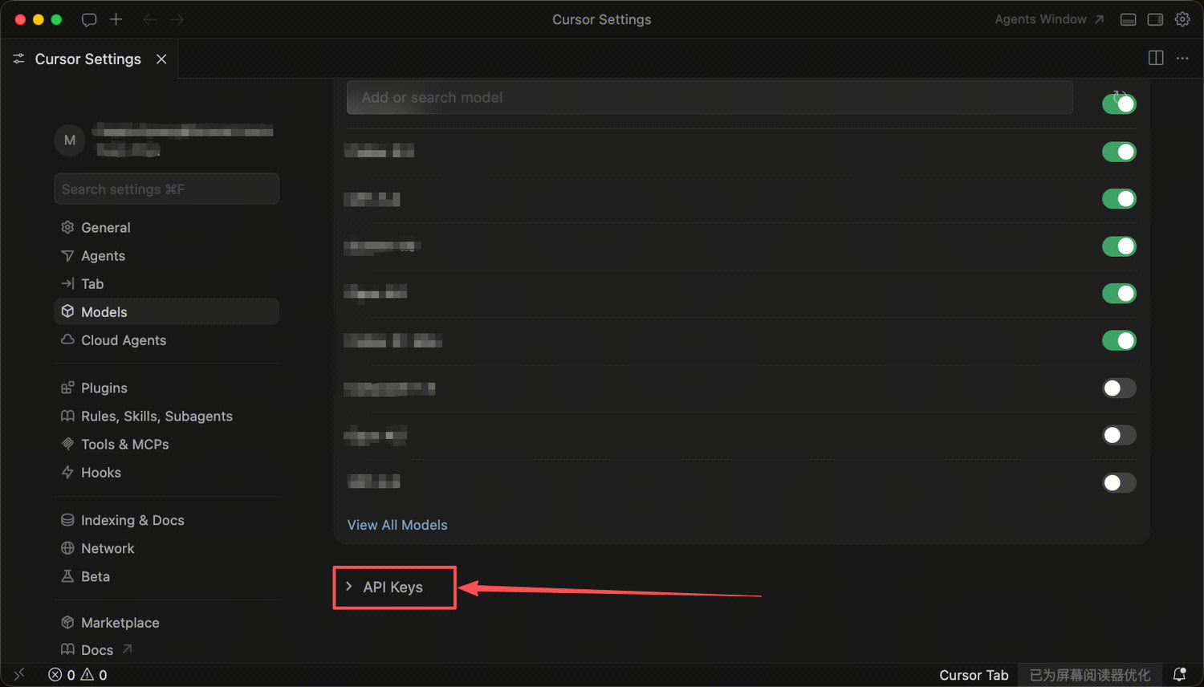
Task: Click the cloud icon for Cloud Agents
Action: [67, 339]
